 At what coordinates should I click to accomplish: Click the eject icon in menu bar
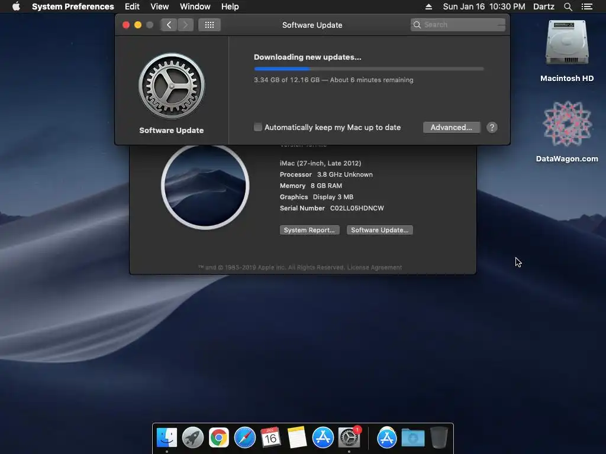[428, 7]
